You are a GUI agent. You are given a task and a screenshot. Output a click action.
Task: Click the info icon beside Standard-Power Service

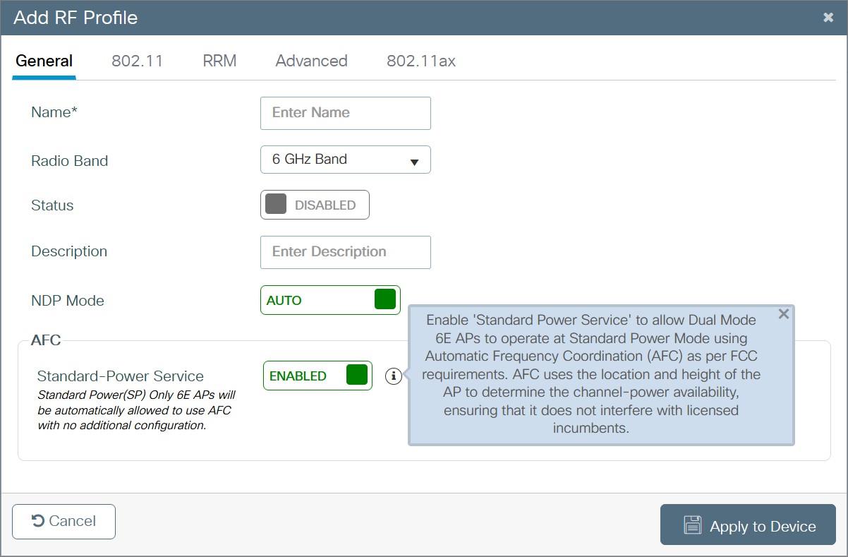(394, 376)
